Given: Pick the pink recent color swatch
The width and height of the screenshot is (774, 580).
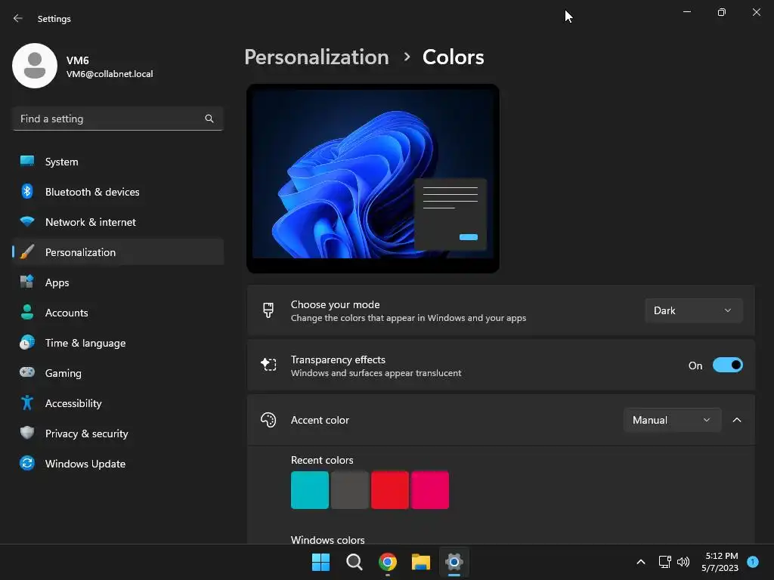Looking at the screenshot, I should [429, 489].
